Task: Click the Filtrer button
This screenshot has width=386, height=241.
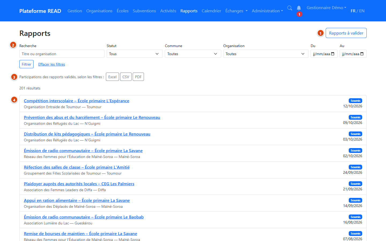Action: pyautogui.click(x=26, y=64)
